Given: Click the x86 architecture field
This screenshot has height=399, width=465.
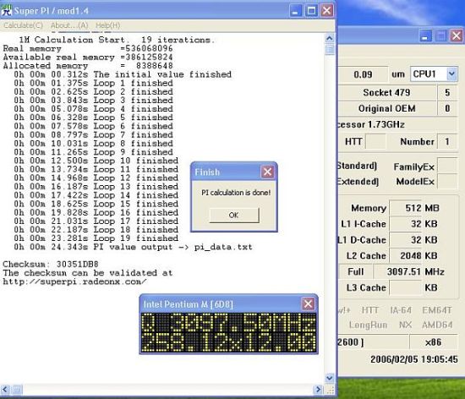Looking at the screenshot, I should 433,342.
